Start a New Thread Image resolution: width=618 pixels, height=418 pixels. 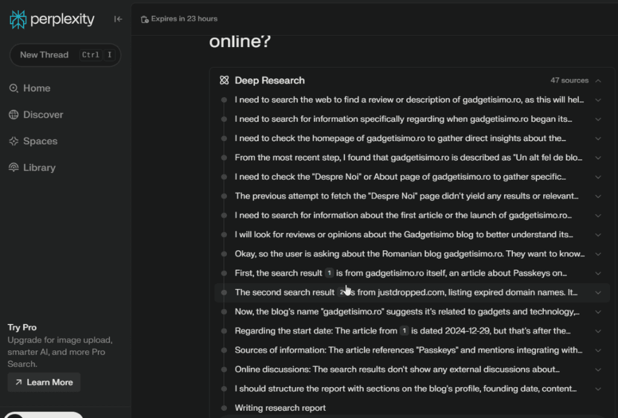[x=65, y=55]
